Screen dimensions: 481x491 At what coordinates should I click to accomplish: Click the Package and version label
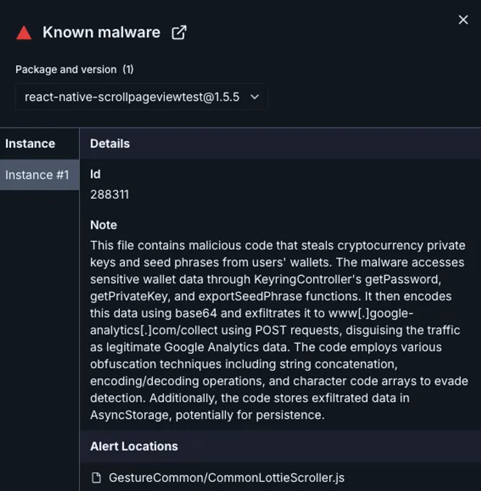point(66,69)
